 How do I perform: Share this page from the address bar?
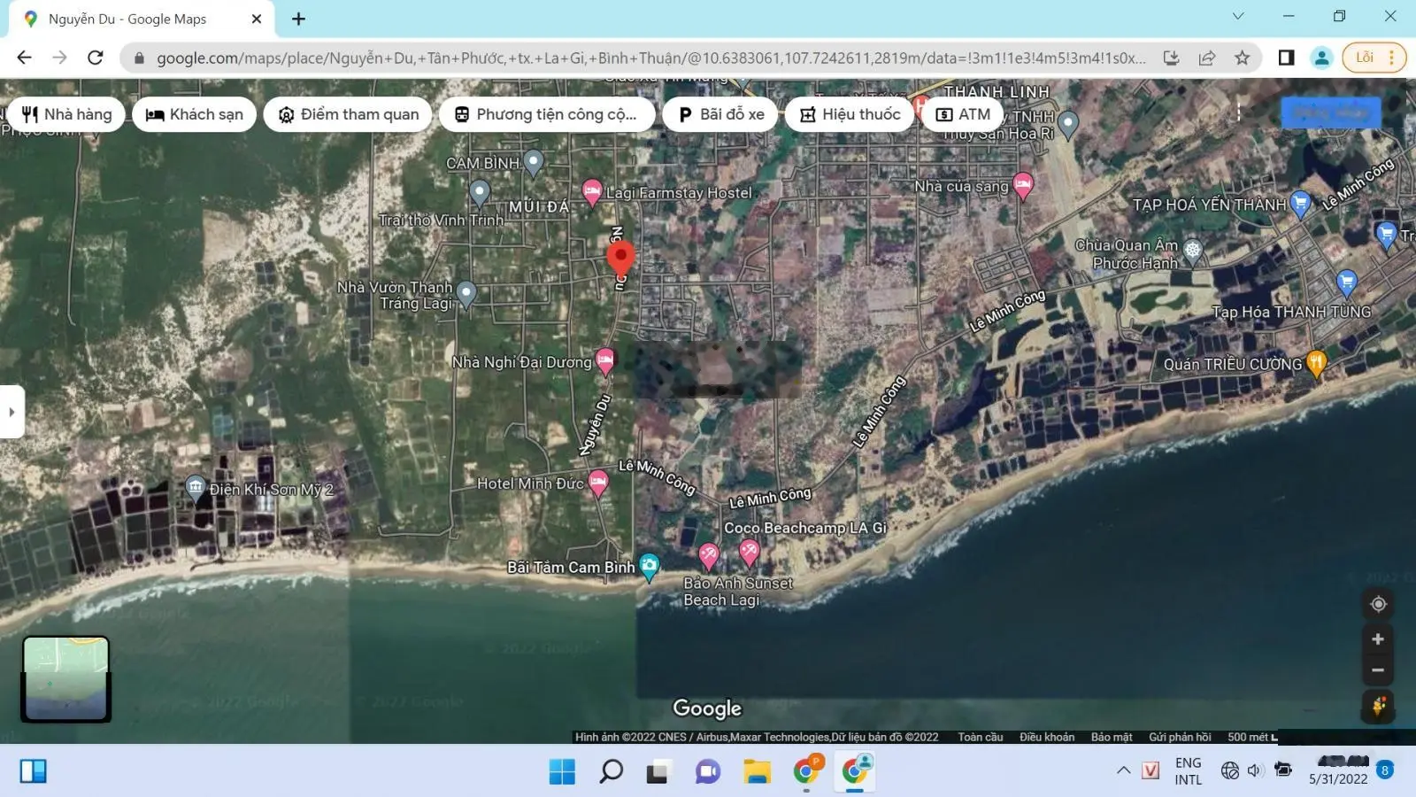[x=1207, y=58]
